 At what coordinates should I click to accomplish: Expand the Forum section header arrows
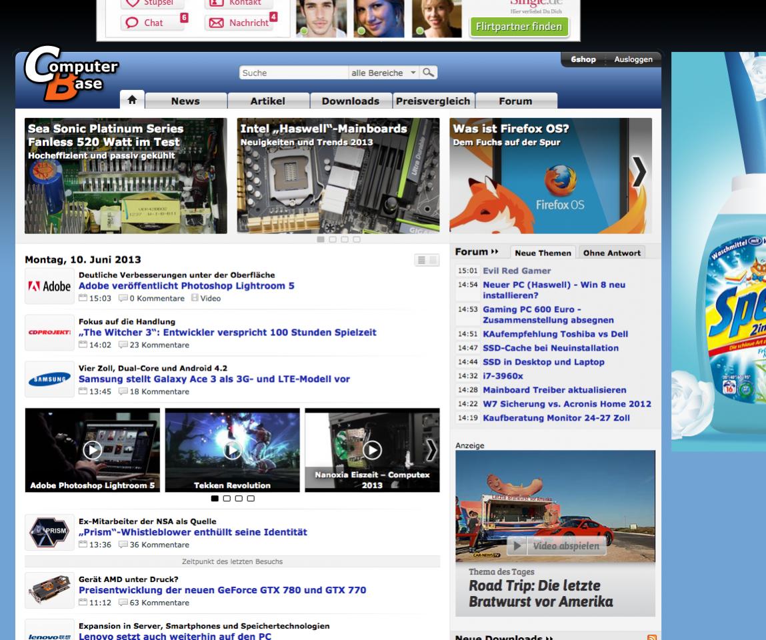tap(495, 251)
